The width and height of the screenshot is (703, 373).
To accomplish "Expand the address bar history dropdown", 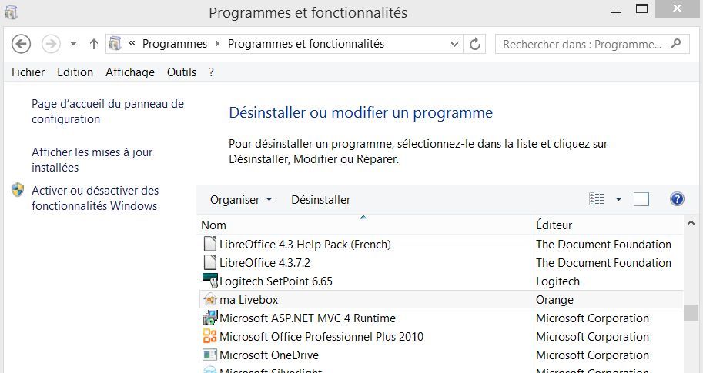I will click(454, 44).
